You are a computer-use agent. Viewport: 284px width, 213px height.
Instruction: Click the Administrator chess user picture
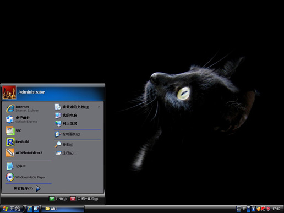click(9, 92)
